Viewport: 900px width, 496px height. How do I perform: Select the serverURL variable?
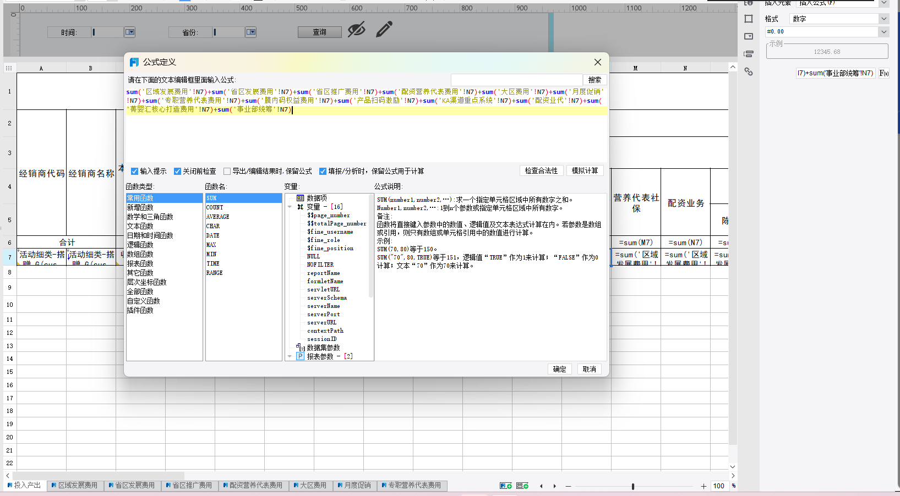(x=321, y=322)
